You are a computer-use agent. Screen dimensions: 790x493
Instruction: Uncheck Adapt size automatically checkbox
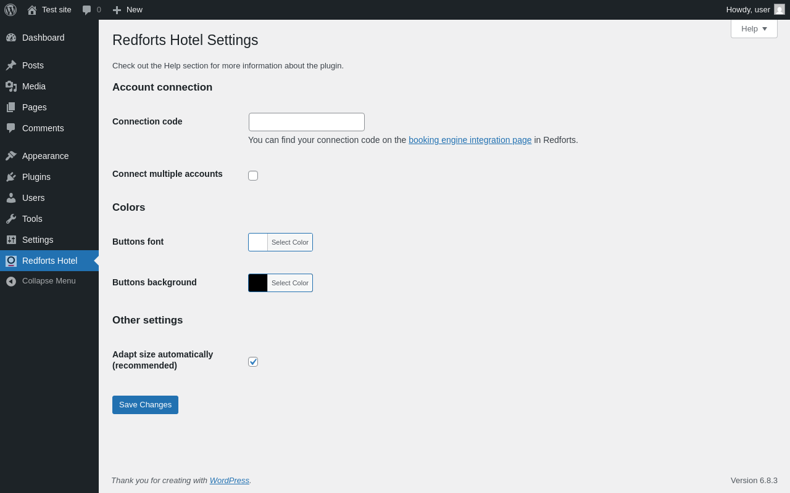coord(253,362)
